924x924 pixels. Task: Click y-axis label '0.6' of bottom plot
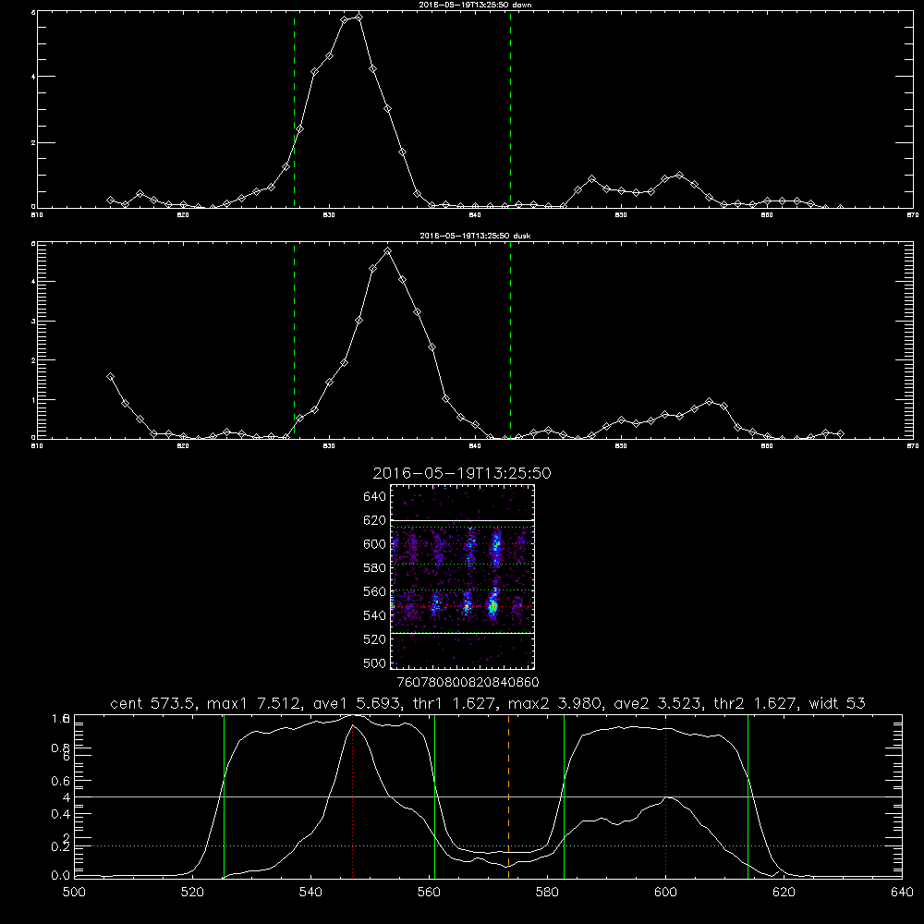click(61, 781)
